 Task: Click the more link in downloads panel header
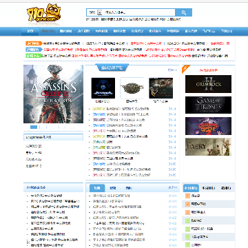click(172, 70)
